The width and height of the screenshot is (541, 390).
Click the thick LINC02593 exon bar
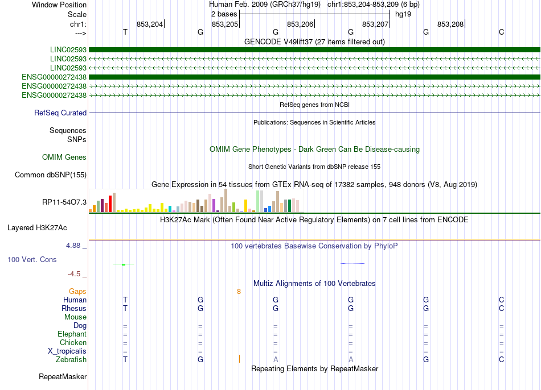click(x=314, y=50)
